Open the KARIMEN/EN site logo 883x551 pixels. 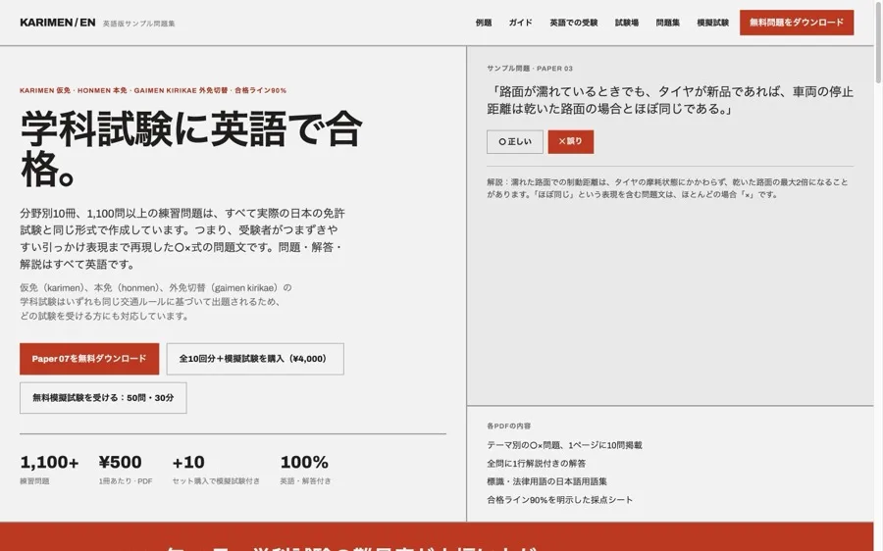point(58,23)
